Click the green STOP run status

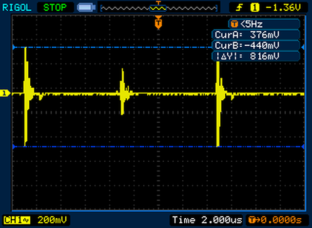coord(55,8)
